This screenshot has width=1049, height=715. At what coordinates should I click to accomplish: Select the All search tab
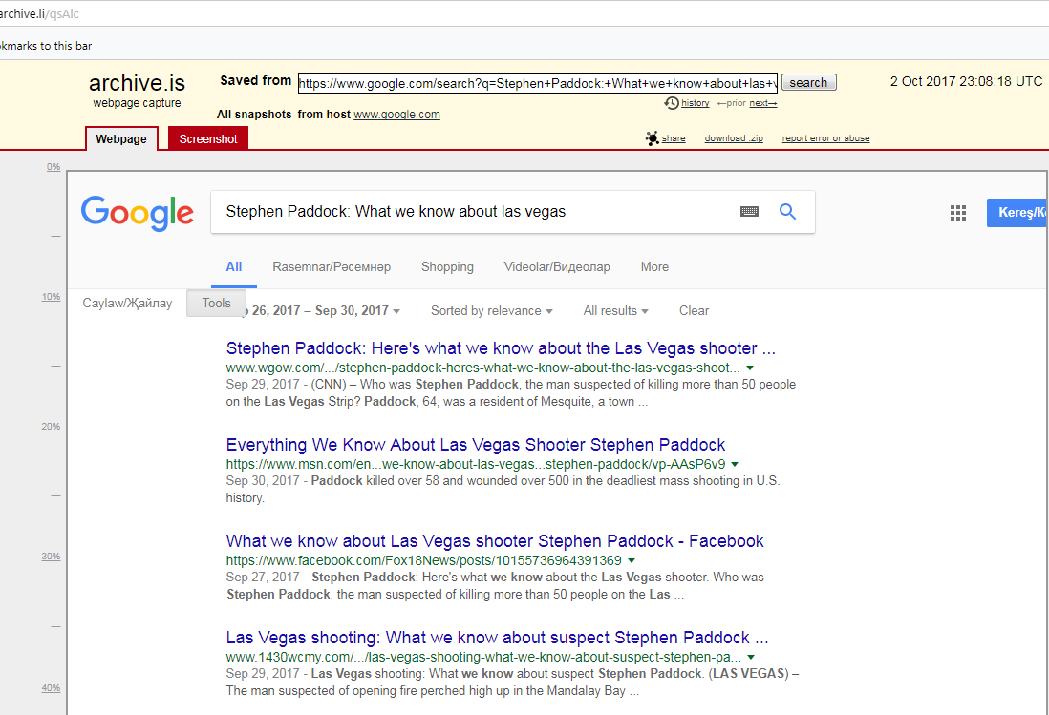point(234,267)
